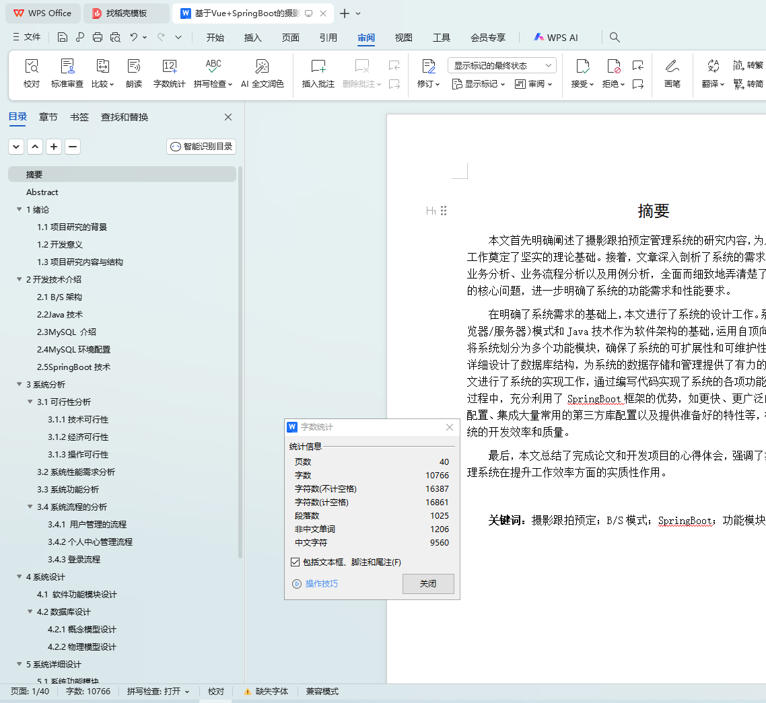This screenshot has width=766, height=703.
Task: Click the print preview icon
Action: click(115, 37)
